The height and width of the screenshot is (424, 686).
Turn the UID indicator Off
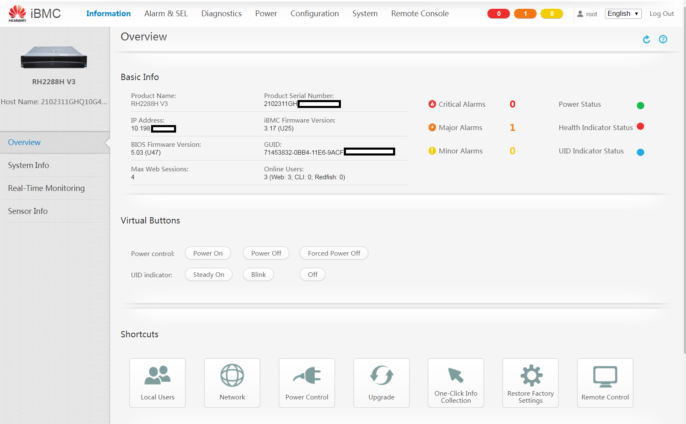tap(313, 274)
